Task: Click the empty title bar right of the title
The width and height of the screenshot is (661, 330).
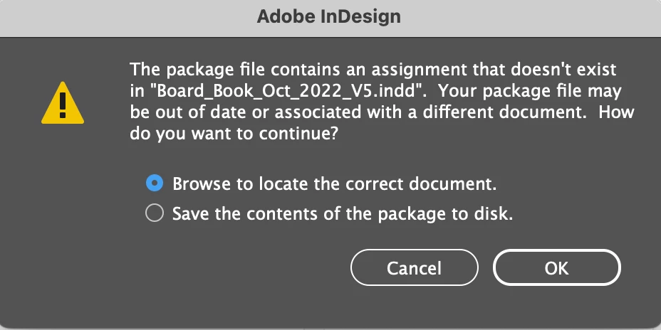Action: click(x=534, y=17)
